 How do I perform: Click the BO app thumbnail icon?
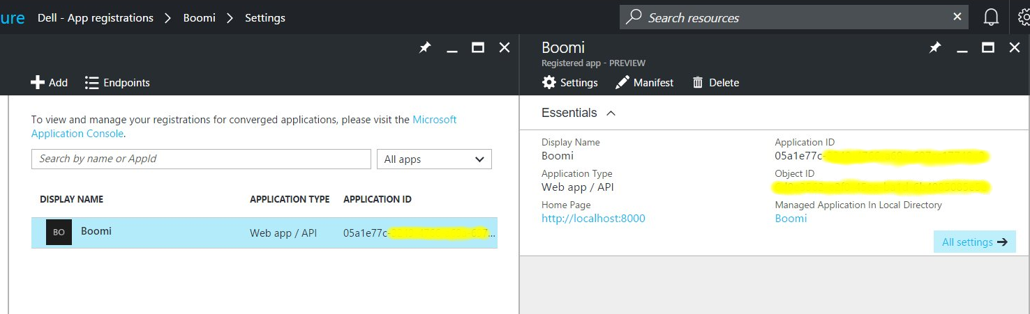[x=59, y=233]
